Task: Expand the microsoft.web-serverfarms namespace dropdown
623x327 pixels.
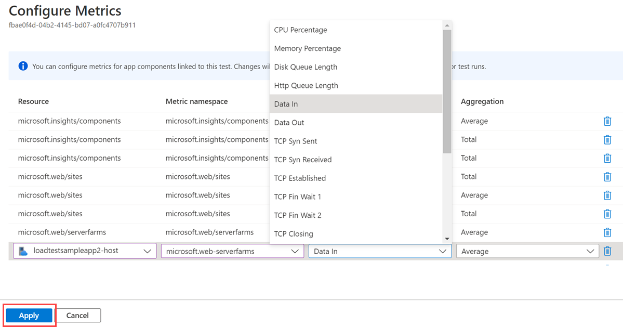Action: pyautogui.click(x=232, y=251)
